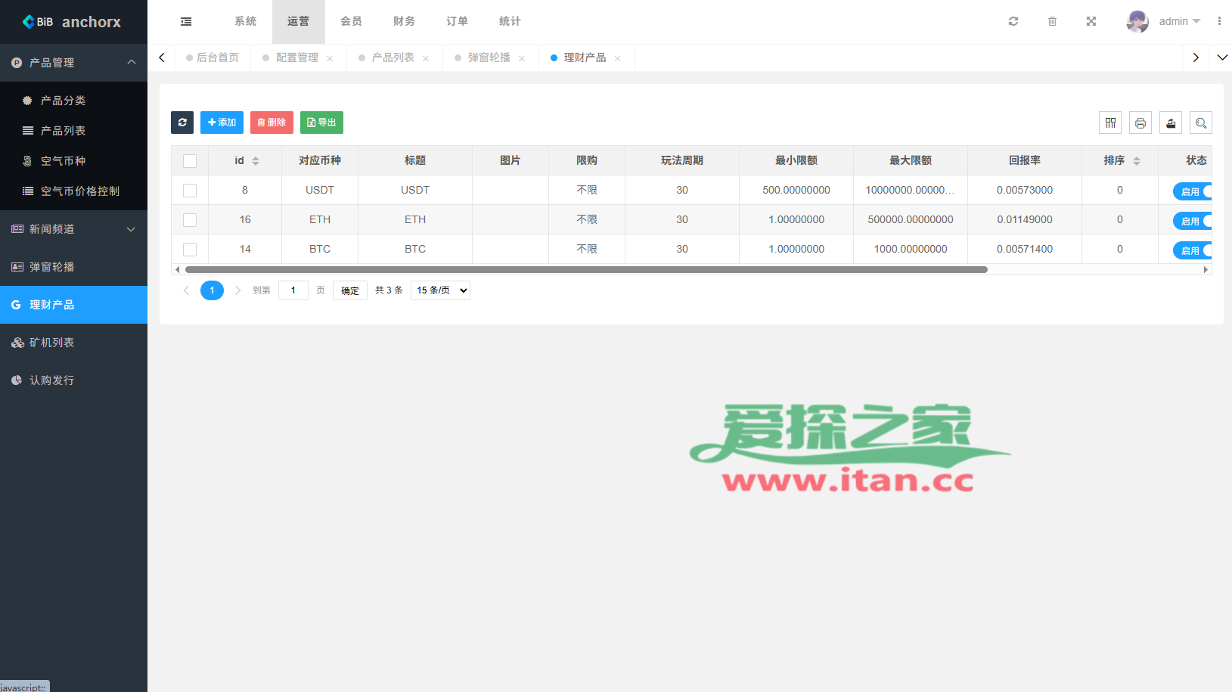
Task: Click the header page reload icon
Action: point(1013,21)
